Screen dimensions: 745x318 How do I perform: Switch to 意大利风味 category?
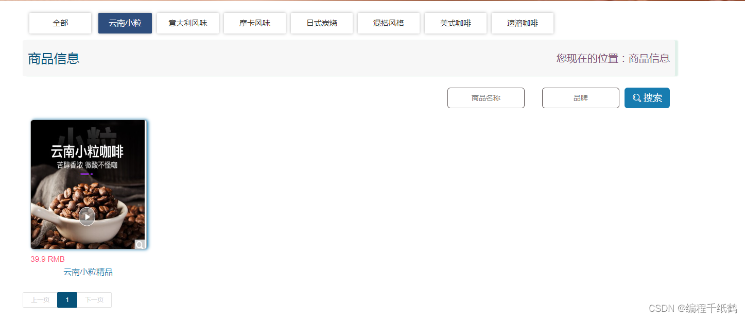(188, 23)
